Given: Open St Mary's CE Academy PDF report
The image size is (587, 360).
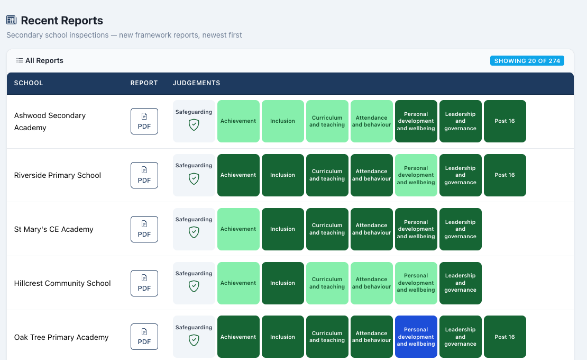Looking at the screenshot, I should point(144,229).
